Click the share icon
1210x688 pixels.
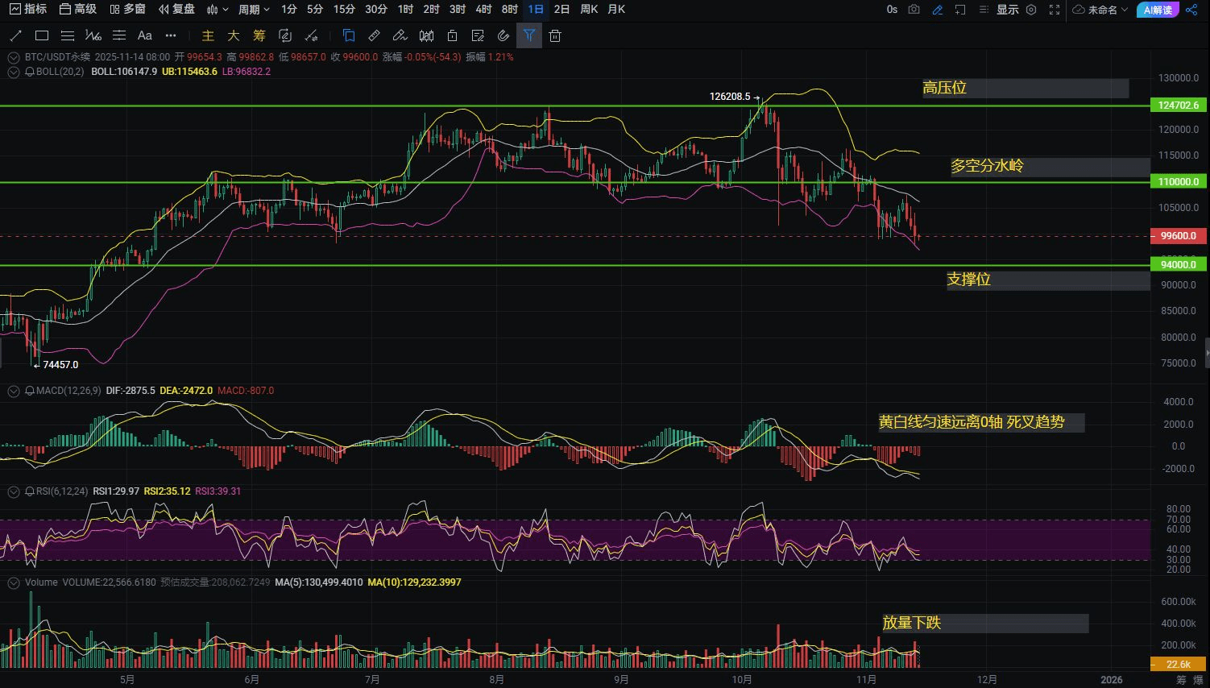coord(1191,10)
